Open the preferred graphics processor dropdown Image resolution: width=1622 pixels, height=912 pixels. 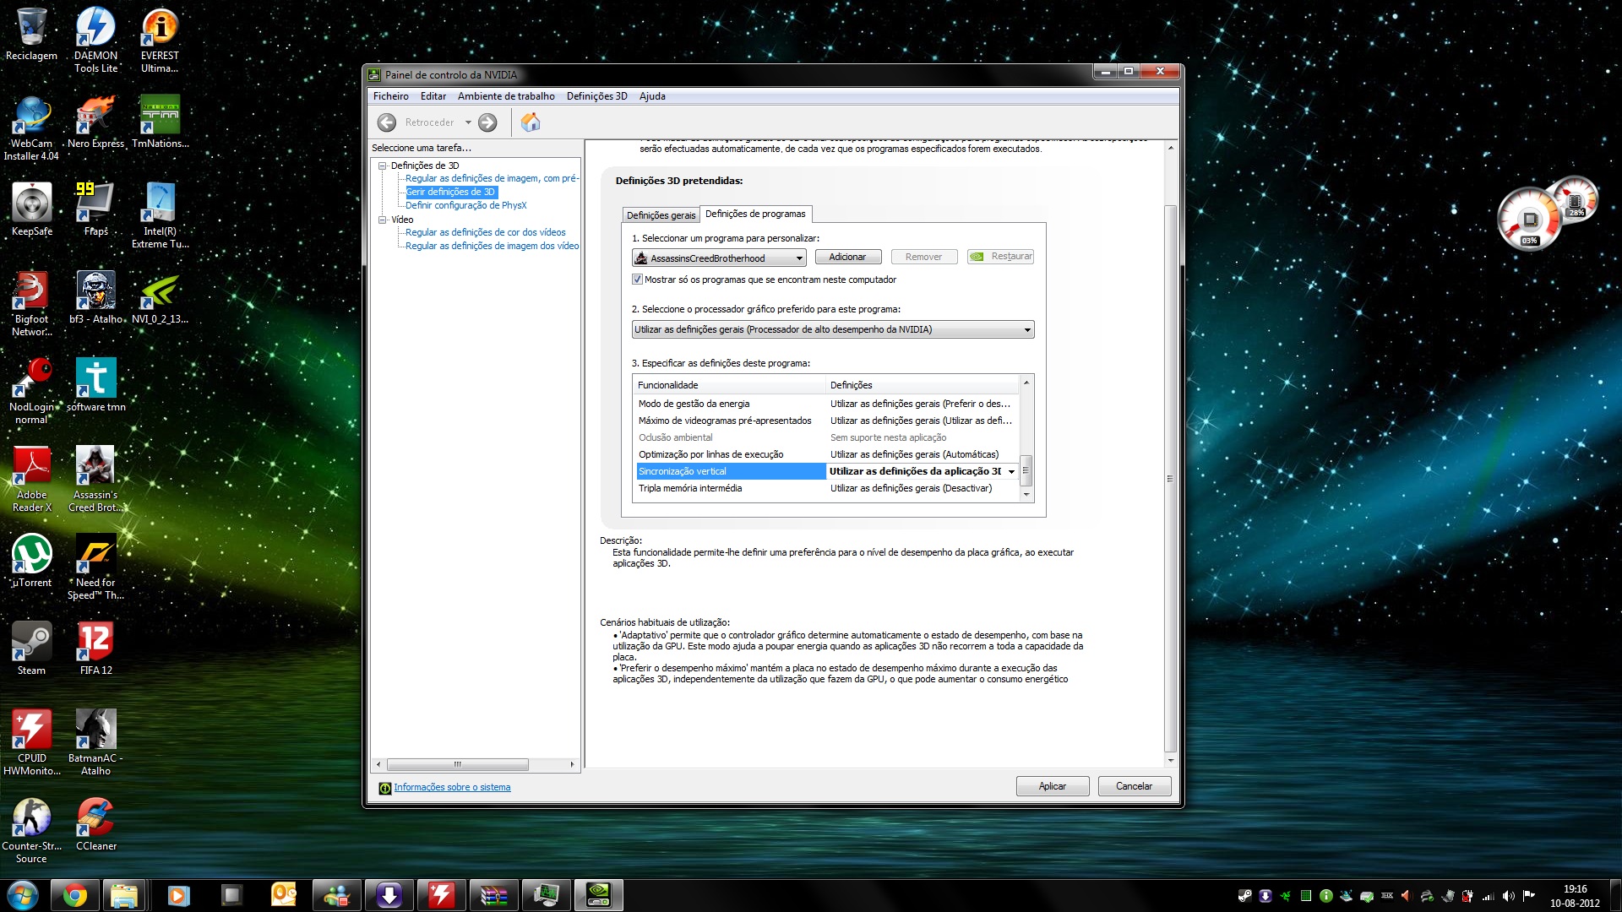point(833,329)
